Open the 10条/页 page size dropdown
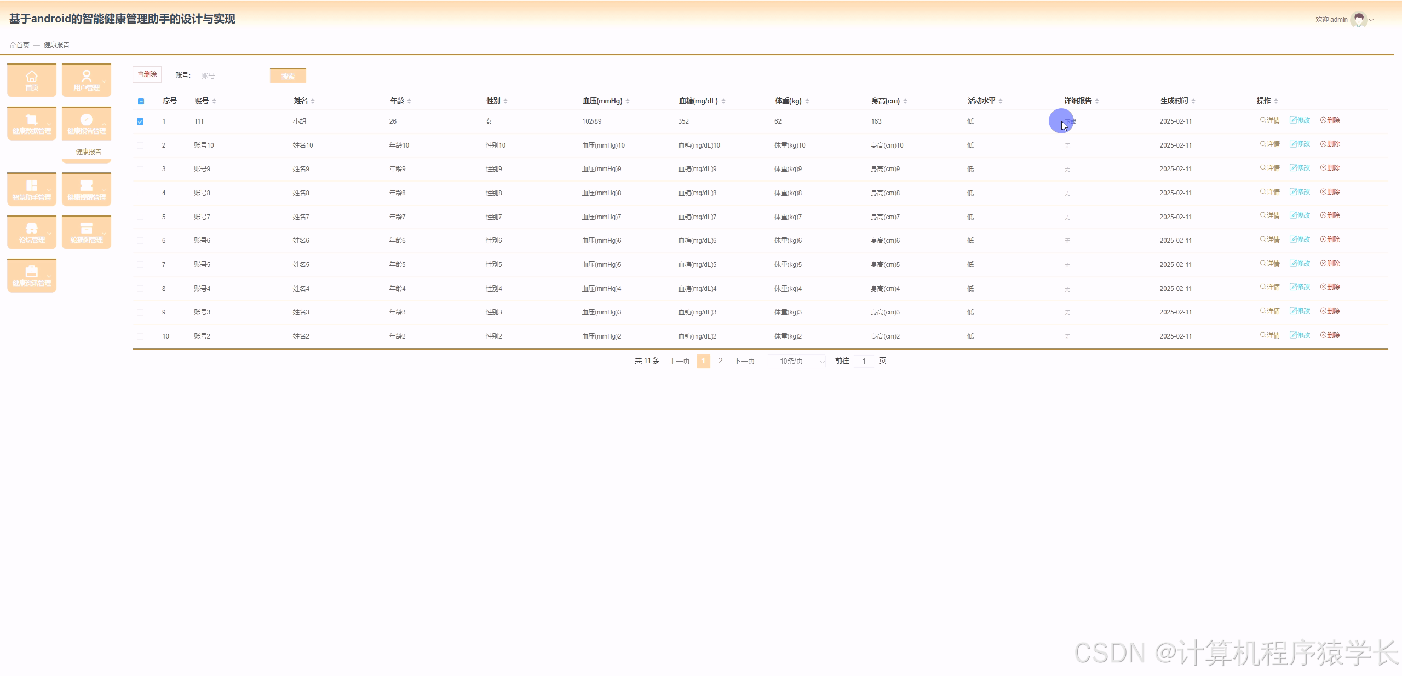The image size is (1402, 676). click(x=796, y=361)
